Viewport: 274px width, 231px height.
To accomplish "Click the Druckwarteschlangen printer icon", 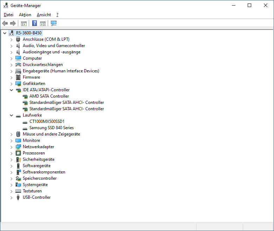I will tap(18, 65).
